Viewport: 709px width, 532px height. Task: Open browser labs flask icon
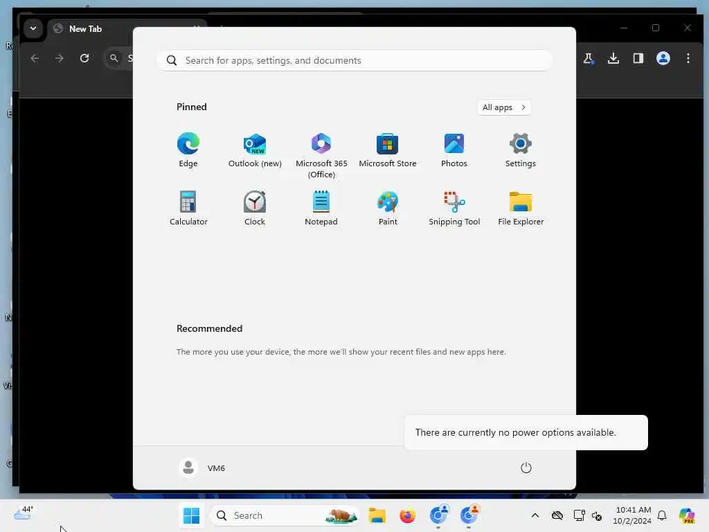click(x=589, y=58)
